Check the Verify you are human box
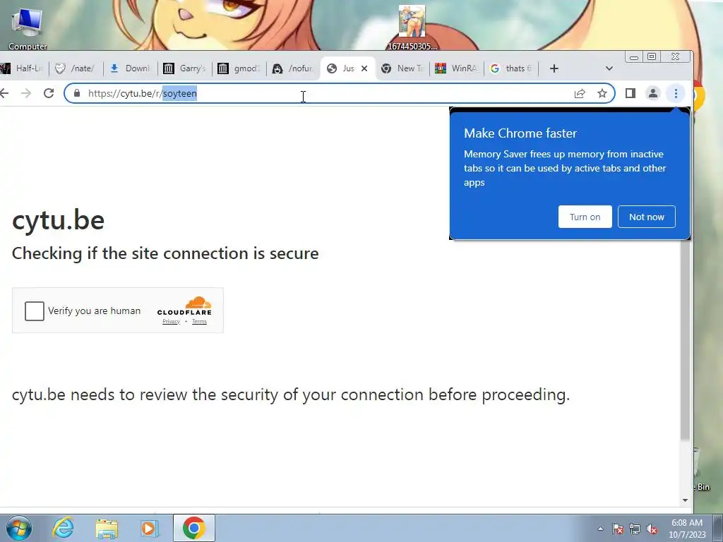Screen dimensions: 723x542 [35, 311]
